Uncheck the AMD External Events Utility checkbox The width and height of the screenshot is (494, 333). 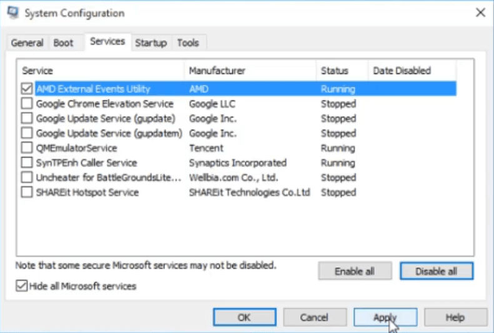27,89
